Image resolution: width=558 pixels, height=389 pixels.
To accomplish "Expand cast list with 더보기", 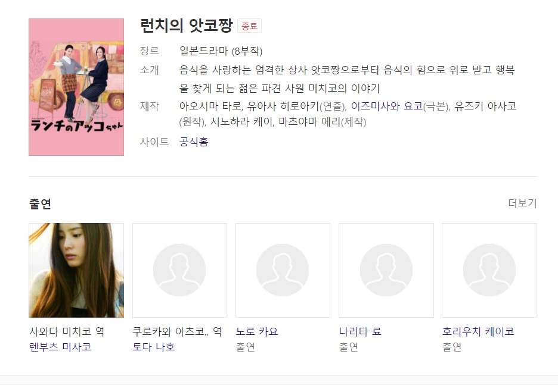I will click(522, 203).
